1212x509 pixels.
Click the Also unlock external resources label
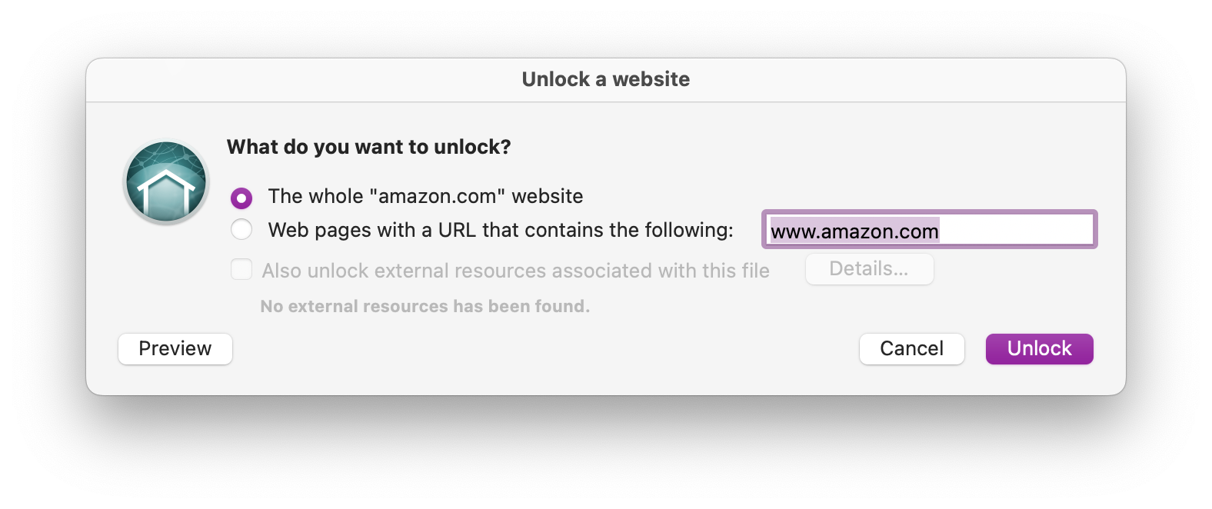point(515,271)
